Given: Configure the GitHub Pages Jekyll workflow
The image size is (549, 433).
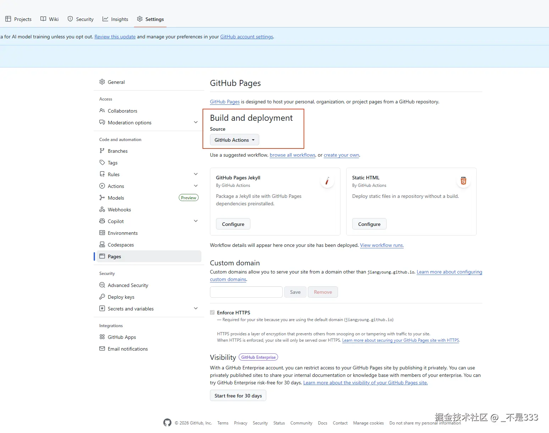Looking at the screenshot, I should point(233,224).
